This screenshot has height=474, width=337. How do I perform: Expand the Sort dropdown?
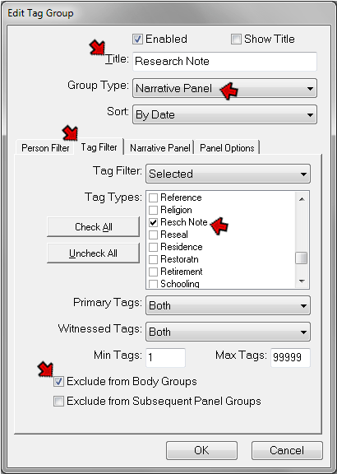[224, 114]
